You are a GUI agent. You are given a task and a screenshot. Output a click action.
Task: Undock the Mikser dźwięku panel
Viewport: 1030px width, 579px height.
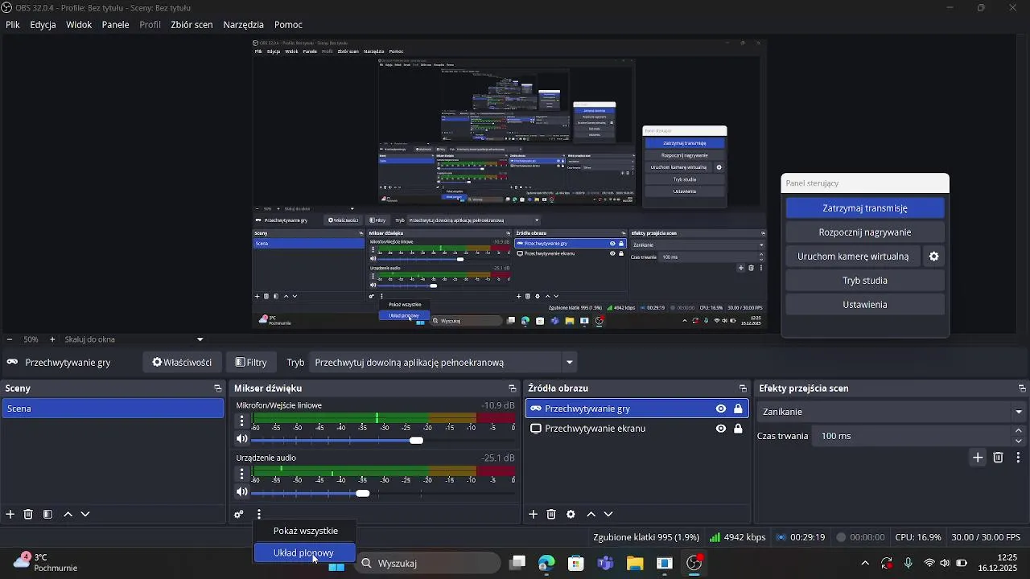tap(512, 388)
